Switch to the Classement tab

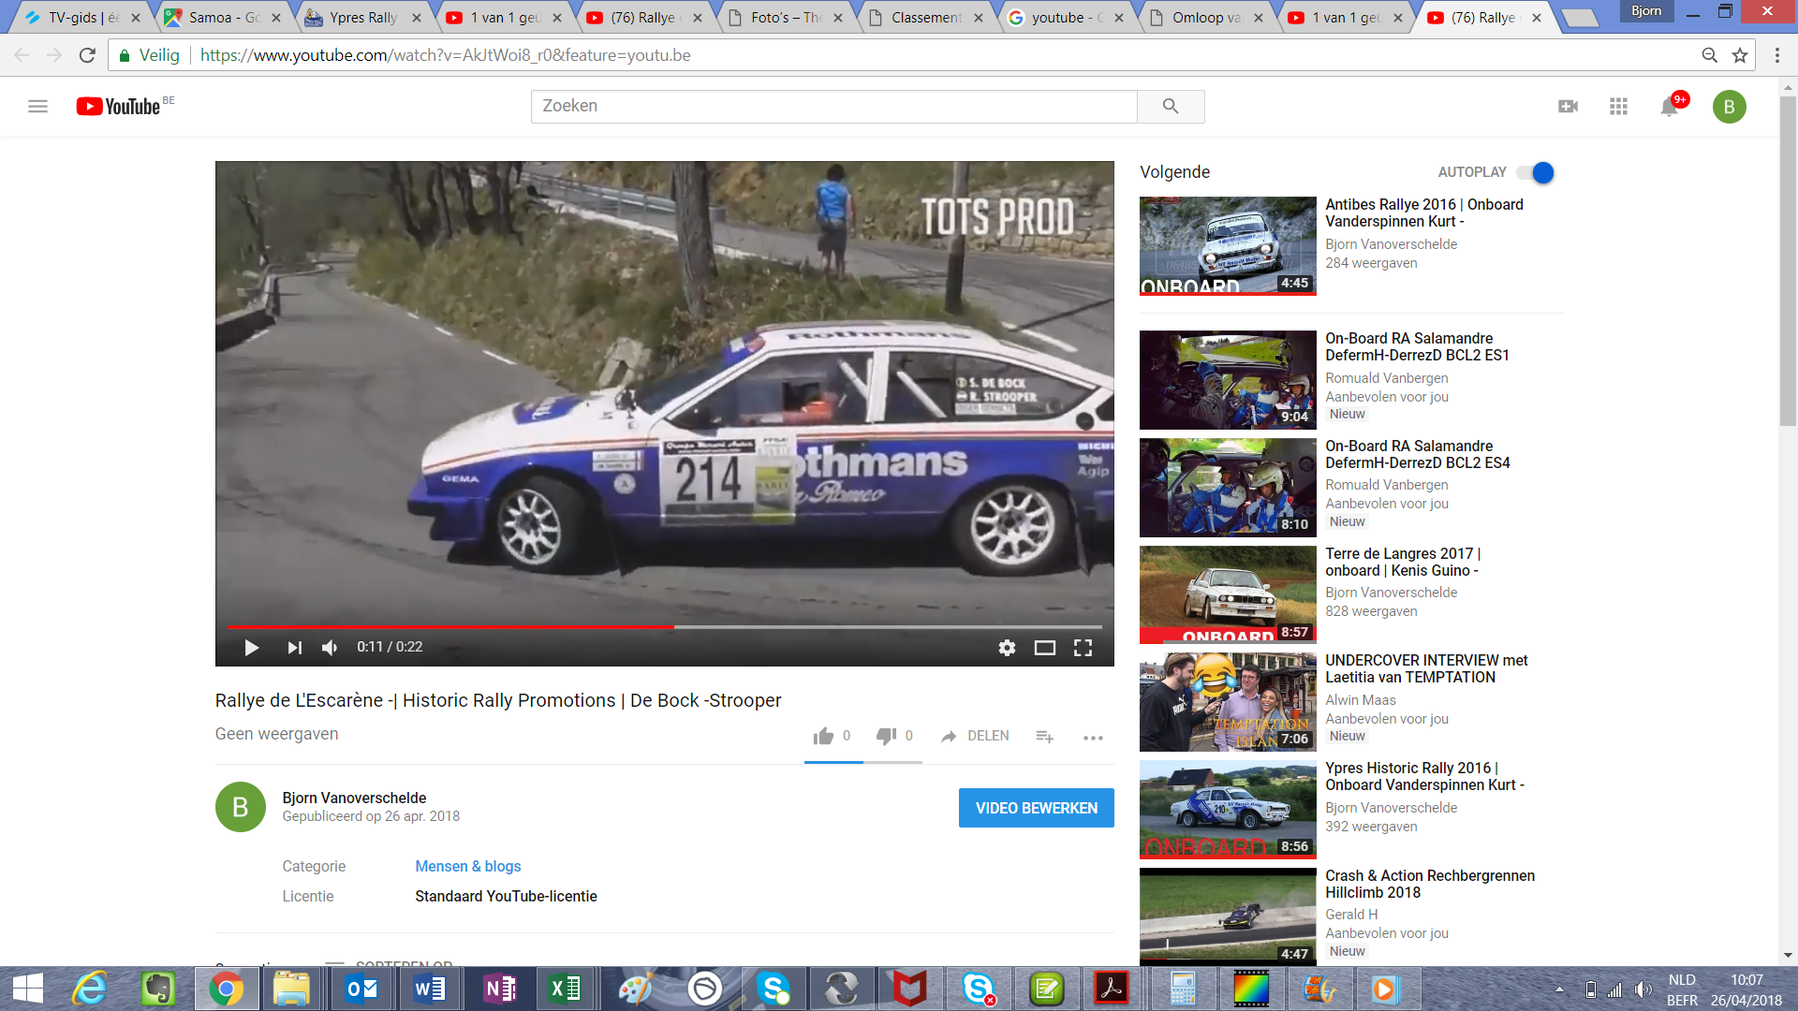pos(926,18)
